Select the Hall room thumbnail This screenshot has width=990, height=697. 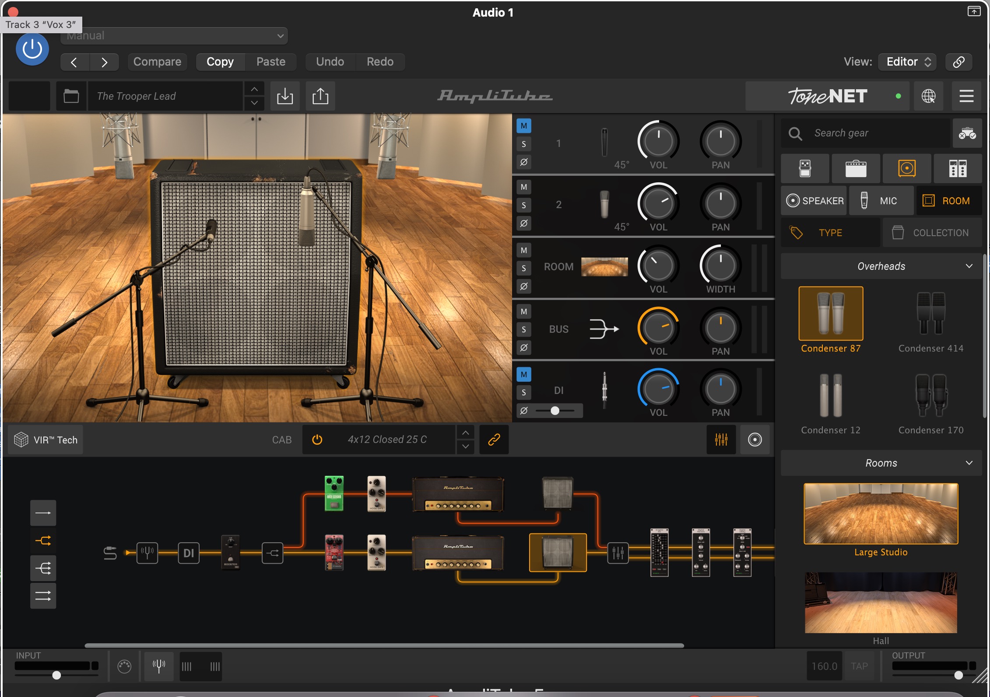pyautogui.click(x=881, y=603)
